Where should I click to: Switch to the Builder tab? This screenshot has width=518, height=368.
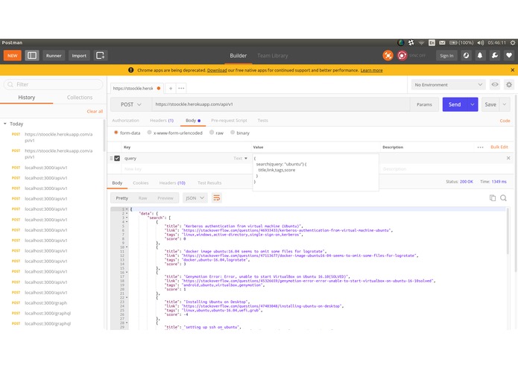point(239,55)
